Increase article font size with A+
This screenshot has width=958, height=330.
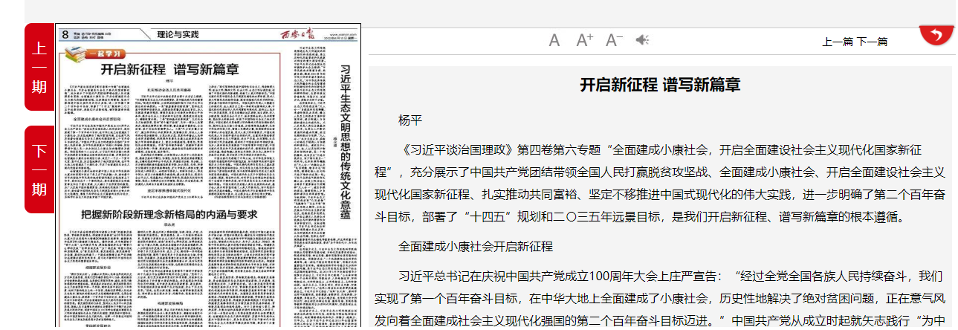tap(585, 40)
